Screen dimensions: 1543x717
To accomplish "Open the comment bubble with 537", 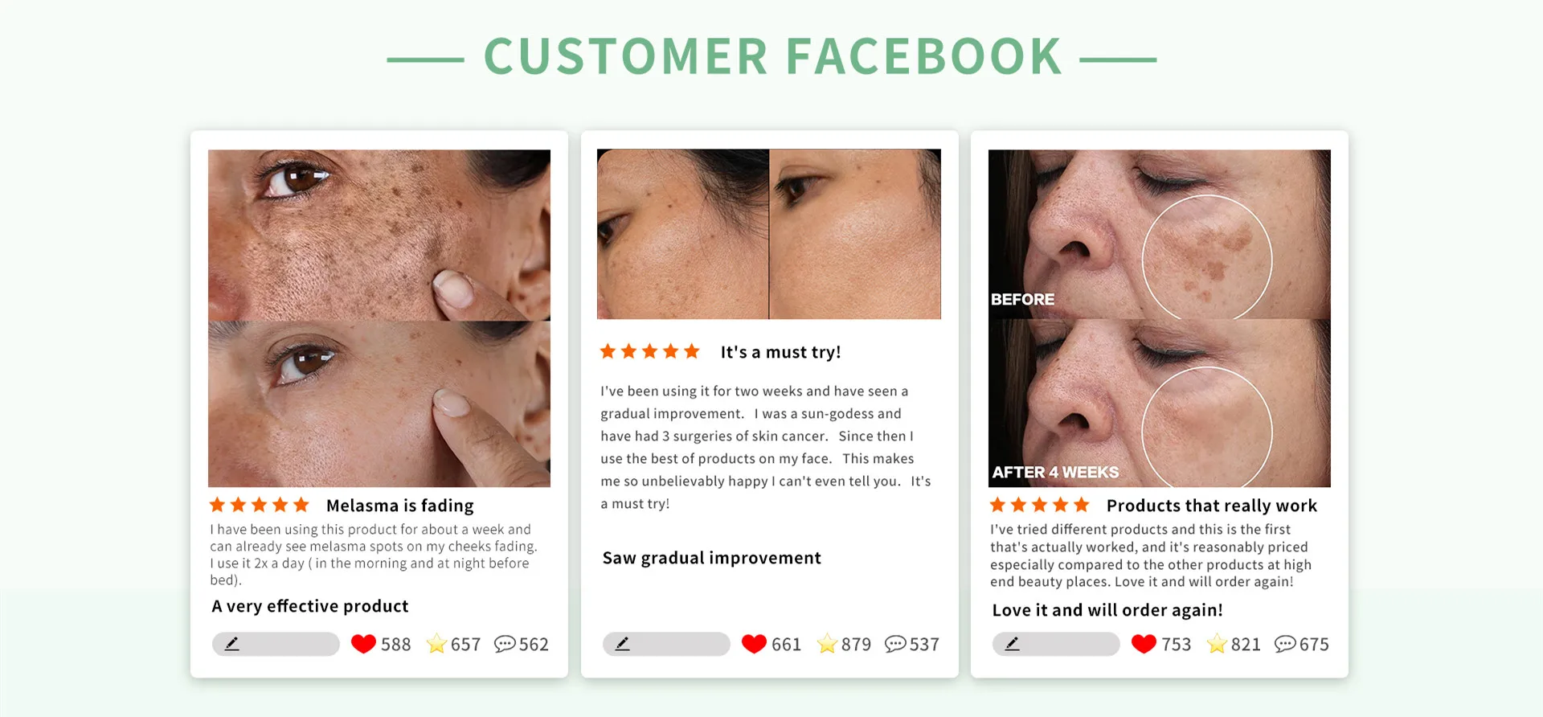I will click(895, 644).
